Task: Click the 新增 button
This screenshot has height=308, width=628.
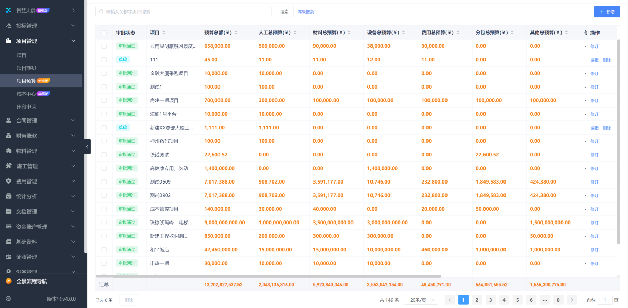Action: click(x=607, y=12)
